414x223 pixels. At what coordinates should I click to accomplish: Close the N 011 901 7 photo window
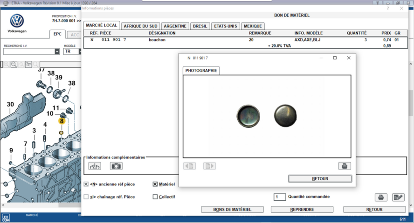point(349,58)
